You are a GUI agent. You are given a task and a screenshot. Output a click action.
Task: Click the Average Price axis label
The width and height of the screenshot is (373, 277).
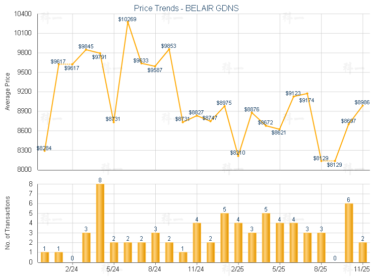8,92
